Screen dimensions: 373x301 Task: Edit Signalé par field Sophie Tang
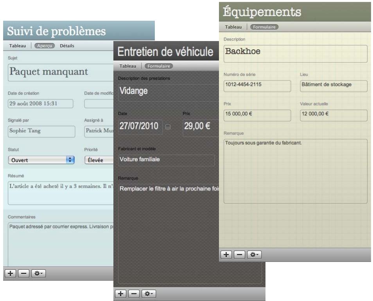(41, 131)
